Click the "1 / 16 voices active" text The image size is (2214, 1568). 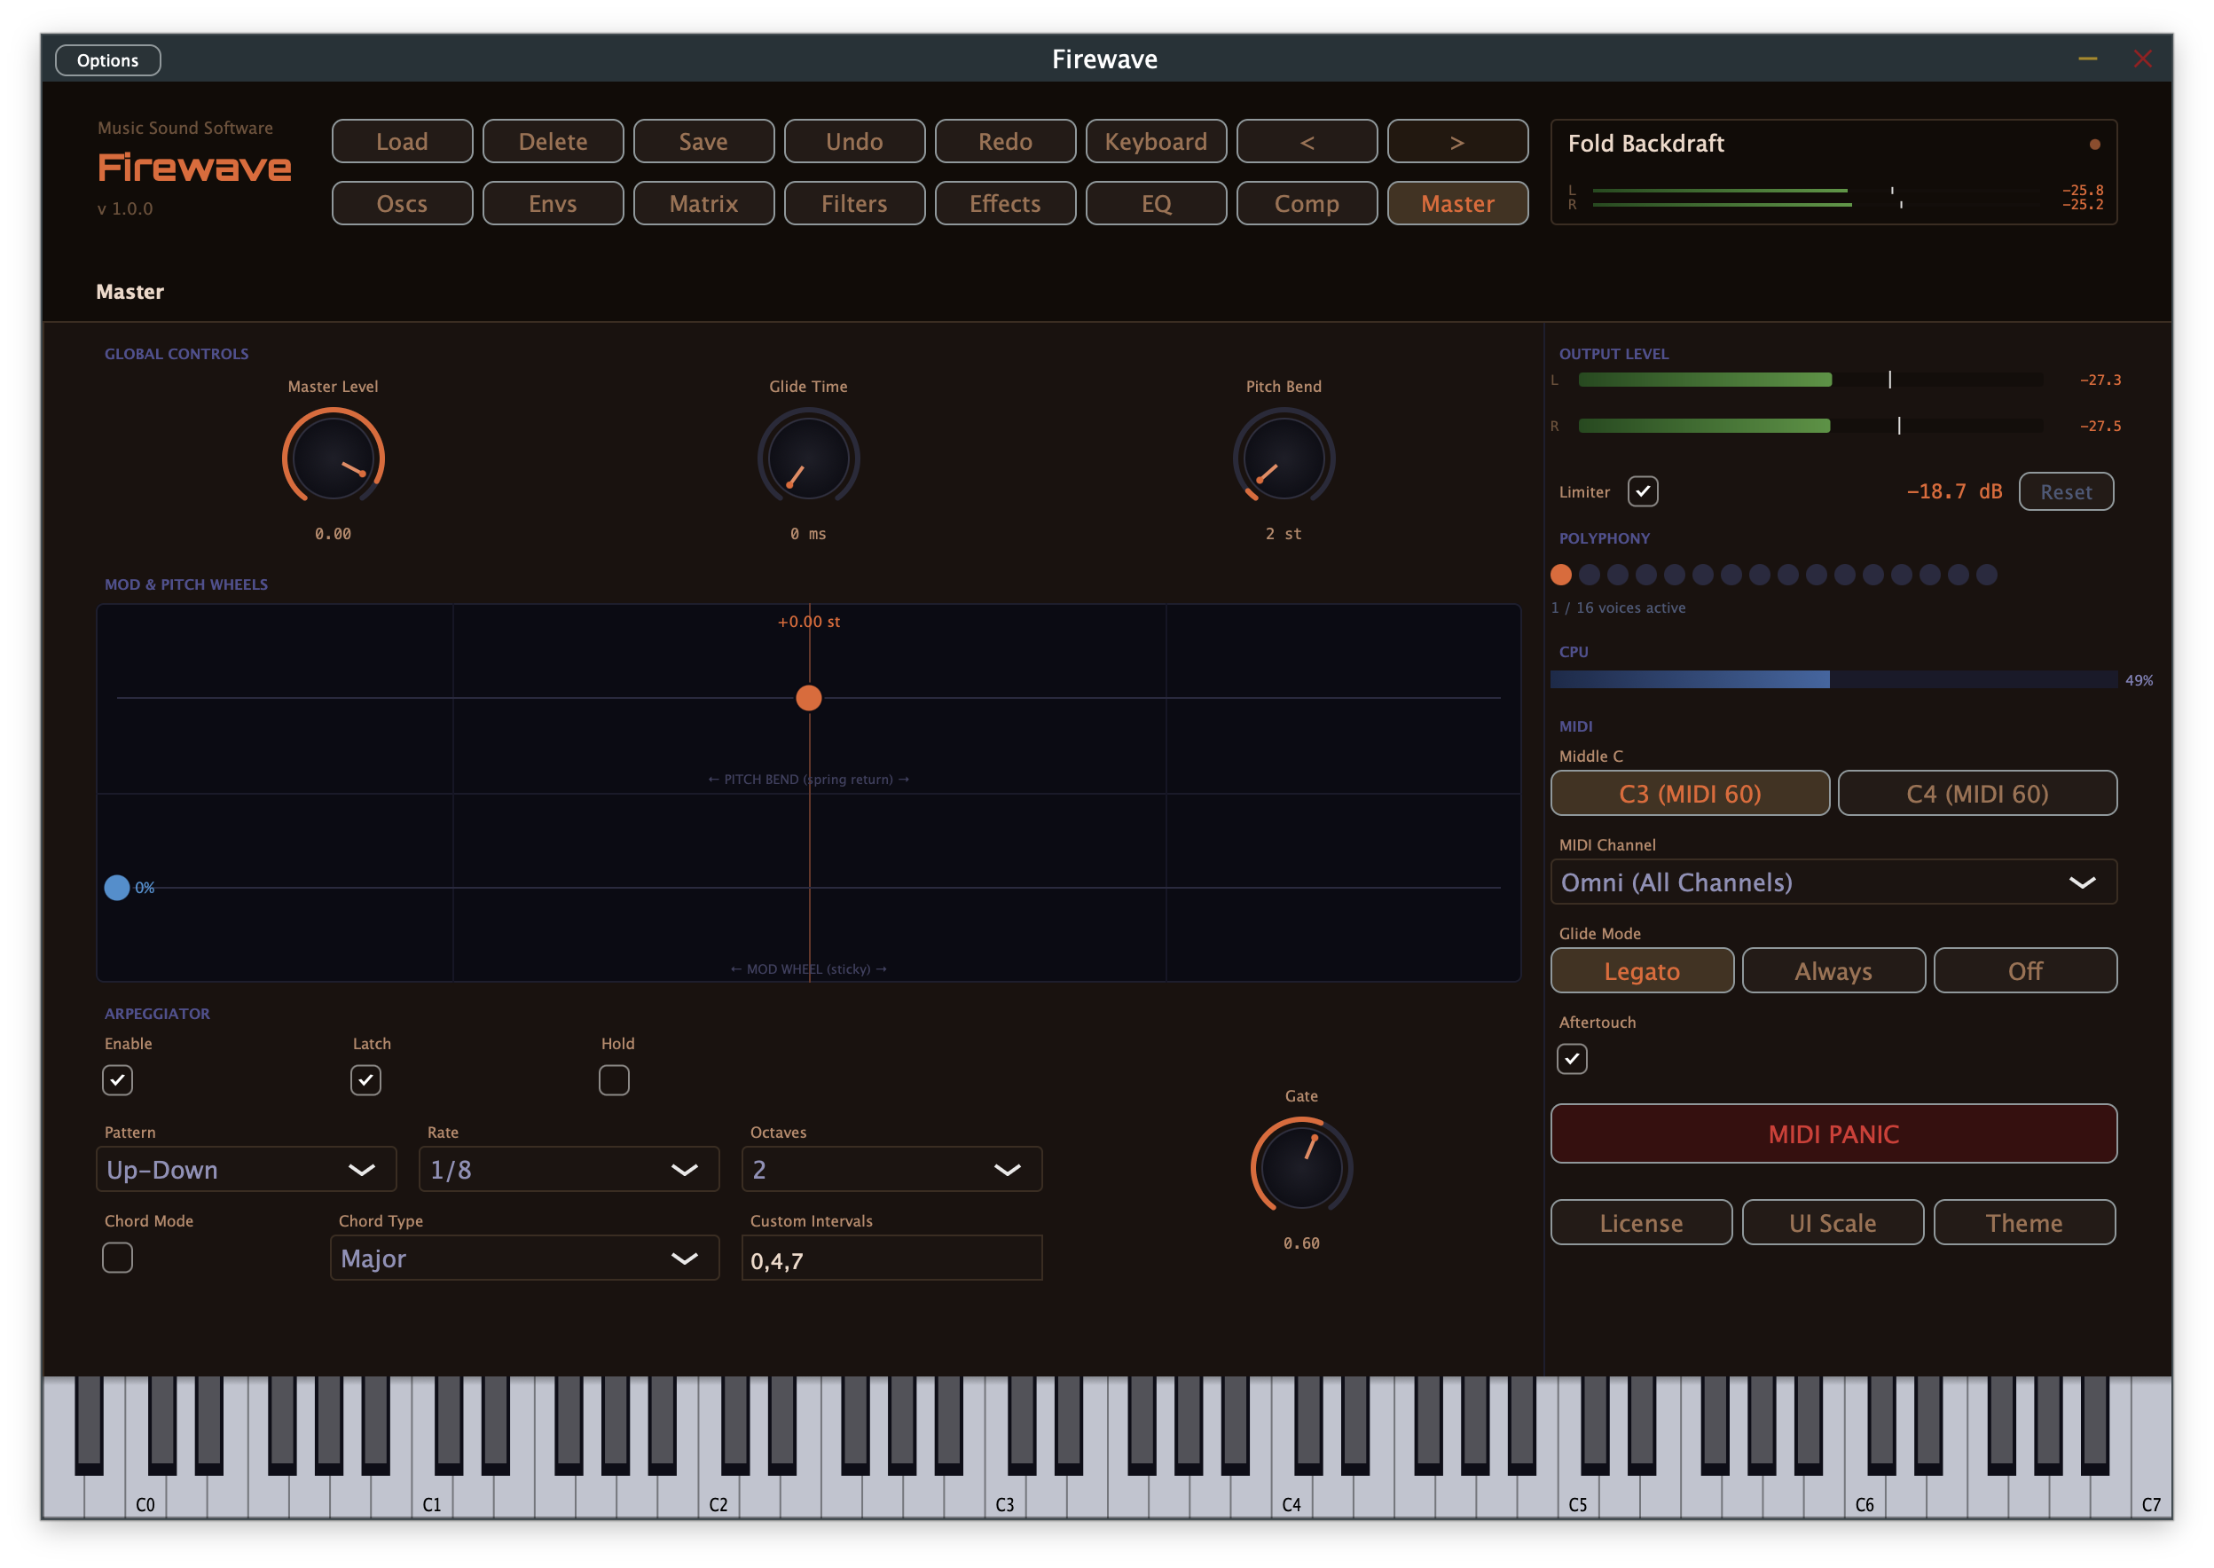(x=1618, y=608)
